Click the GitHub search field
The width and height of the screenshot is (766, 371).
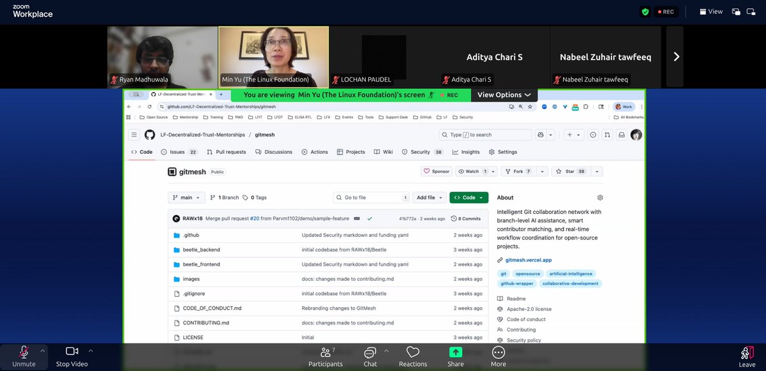[485, 135]
